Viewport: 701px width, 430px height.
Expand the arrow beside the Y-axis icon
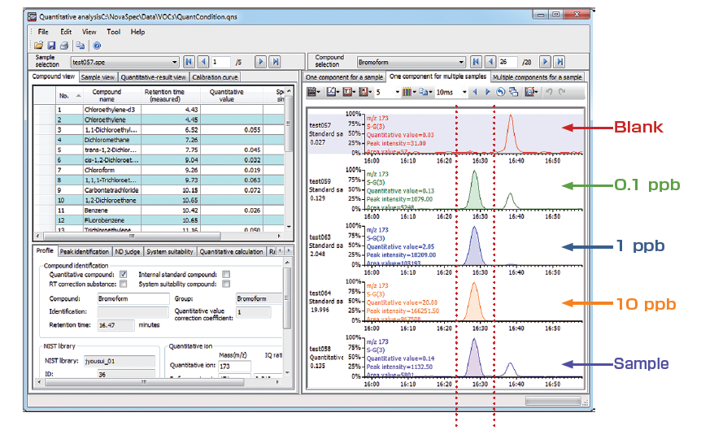pos(354,93)
